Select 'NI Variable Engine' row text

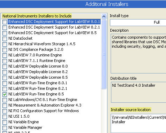24,122
